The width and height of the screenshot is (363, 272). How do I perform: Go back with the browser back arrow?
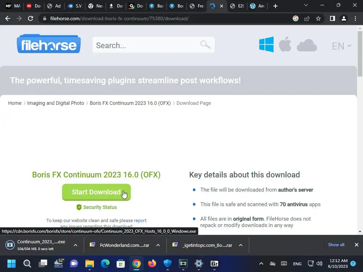click(x=8, y=18)
